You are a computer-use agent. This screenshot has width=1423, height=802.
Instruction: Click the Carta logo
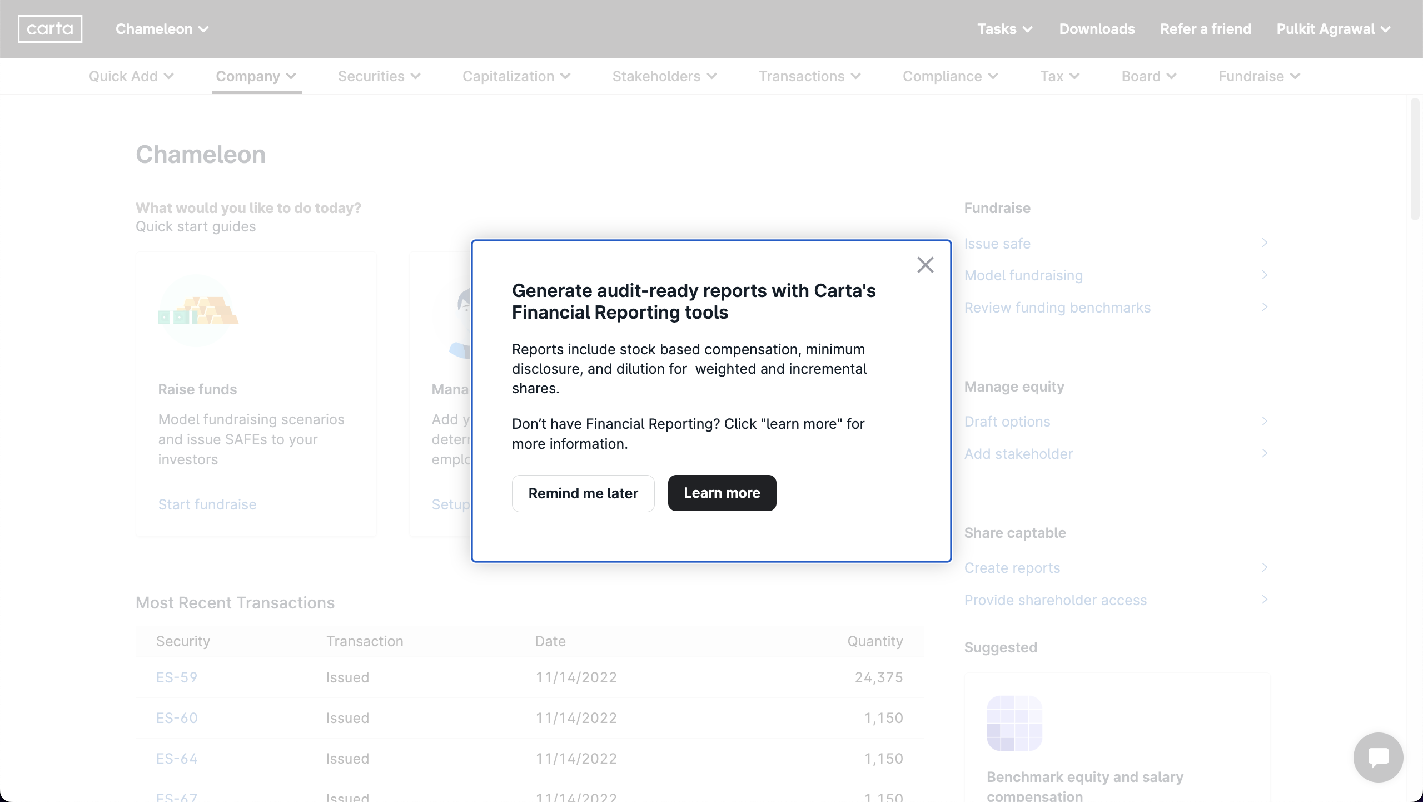point(50,29)
